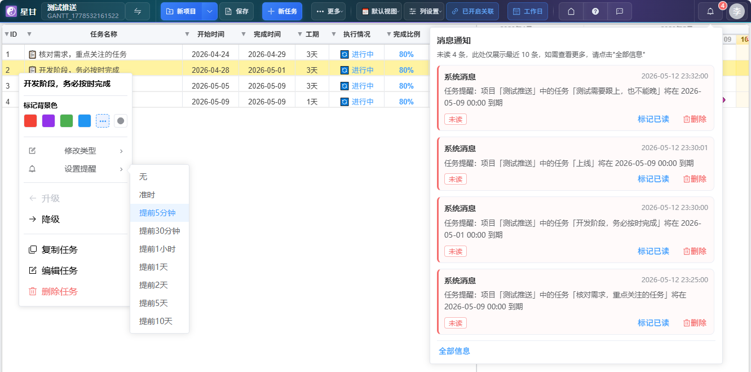The image size is (751, 372).
Task: Click the finish date cell 2026-05-01
Action: (x=267, y=70)
